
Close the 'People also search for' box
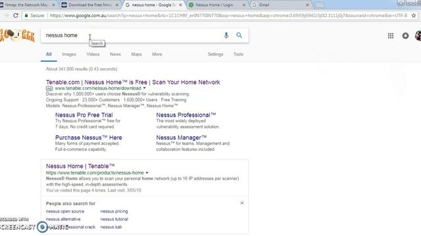coord(242,203)
